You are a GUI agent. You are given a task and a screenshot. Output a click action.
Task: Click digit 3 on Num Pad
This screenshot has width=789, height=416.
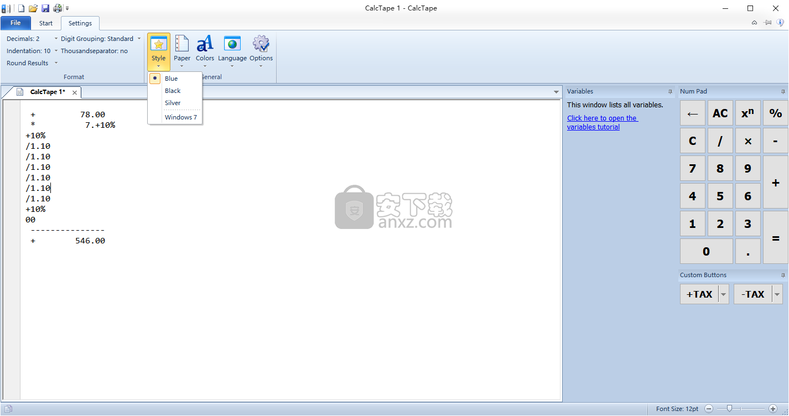pyautogui.click(x=748, y=223)
